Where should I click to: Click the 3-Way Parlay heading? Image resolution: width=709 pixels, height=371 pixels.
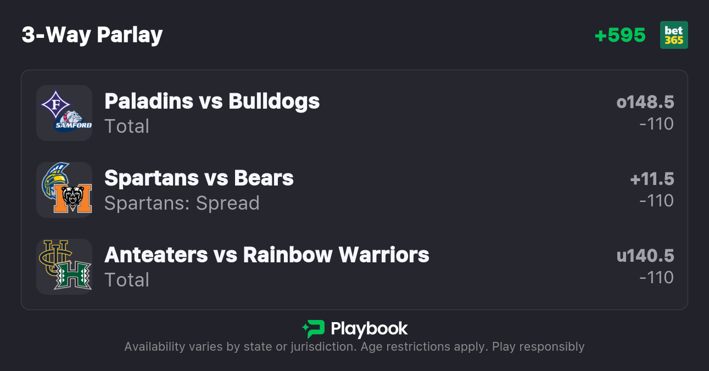click(92, 35)
